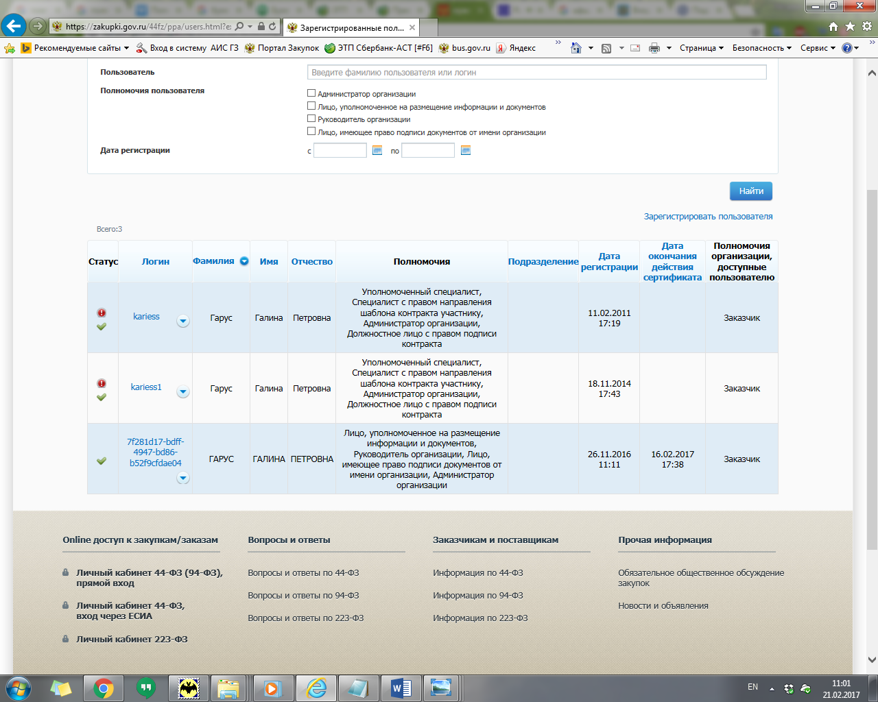Click the red warning status icon for kariess

pyautogui.click(x=102, y=313)
